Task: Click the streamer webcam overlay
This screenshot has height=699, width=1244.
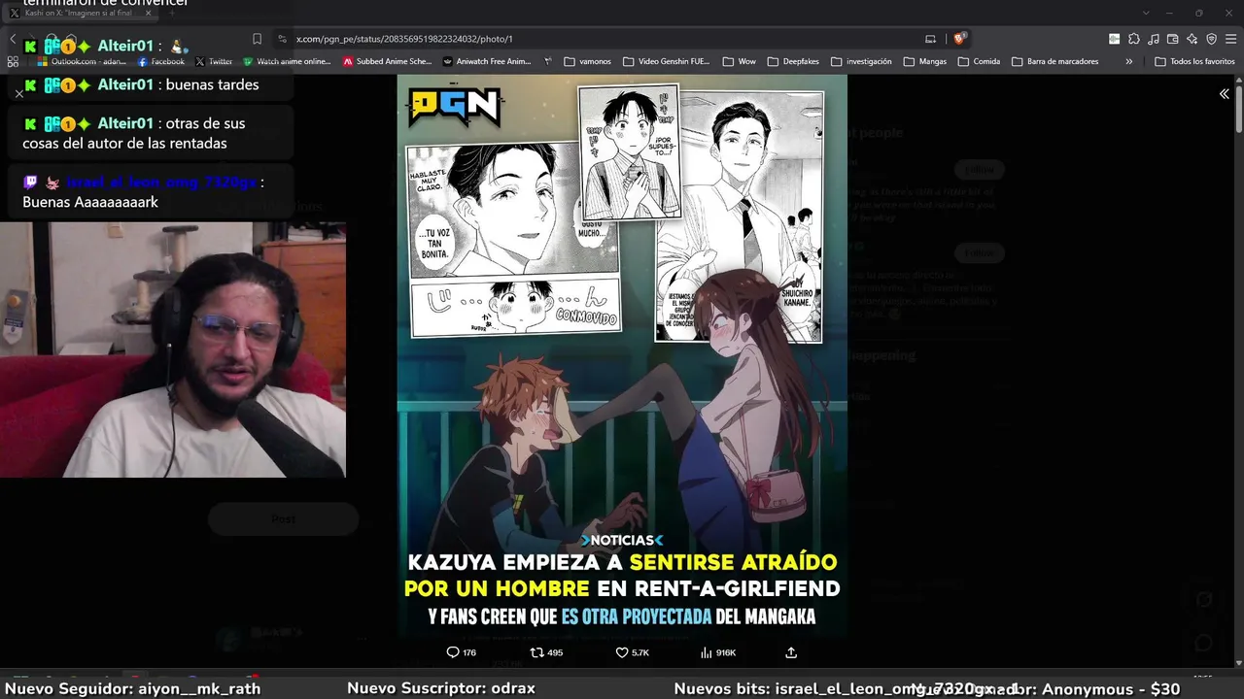Action: [x=173, y=349]
